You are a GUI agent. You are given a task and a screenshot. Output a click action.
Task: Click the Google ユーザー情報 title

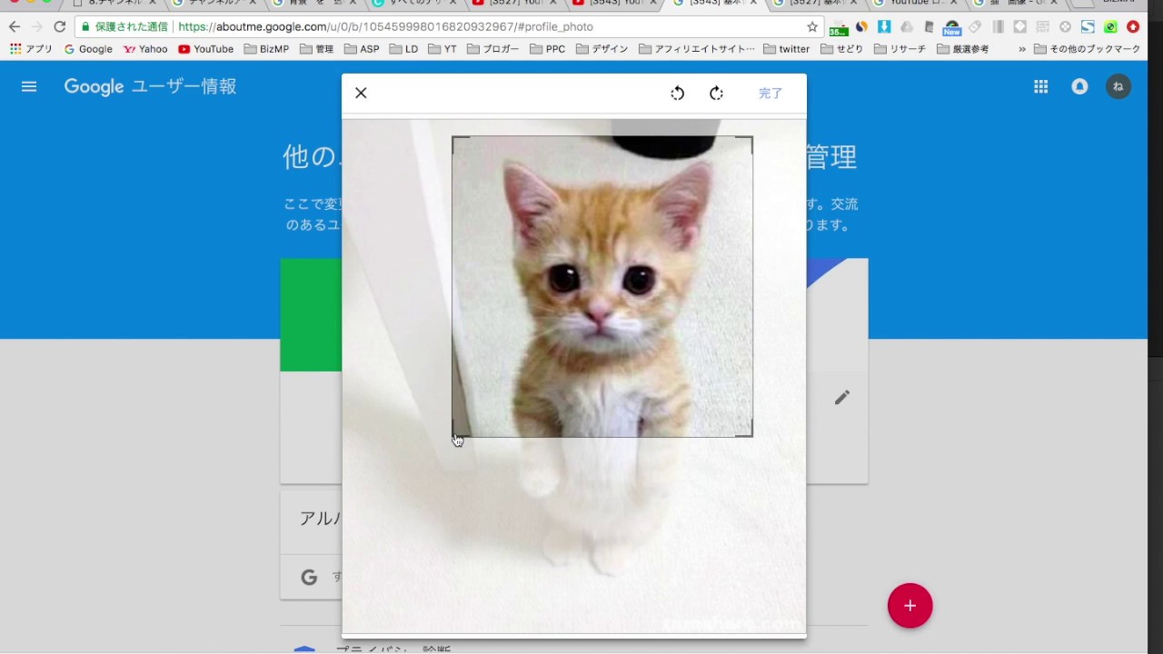pyautogui.click(x=150, y=86)
